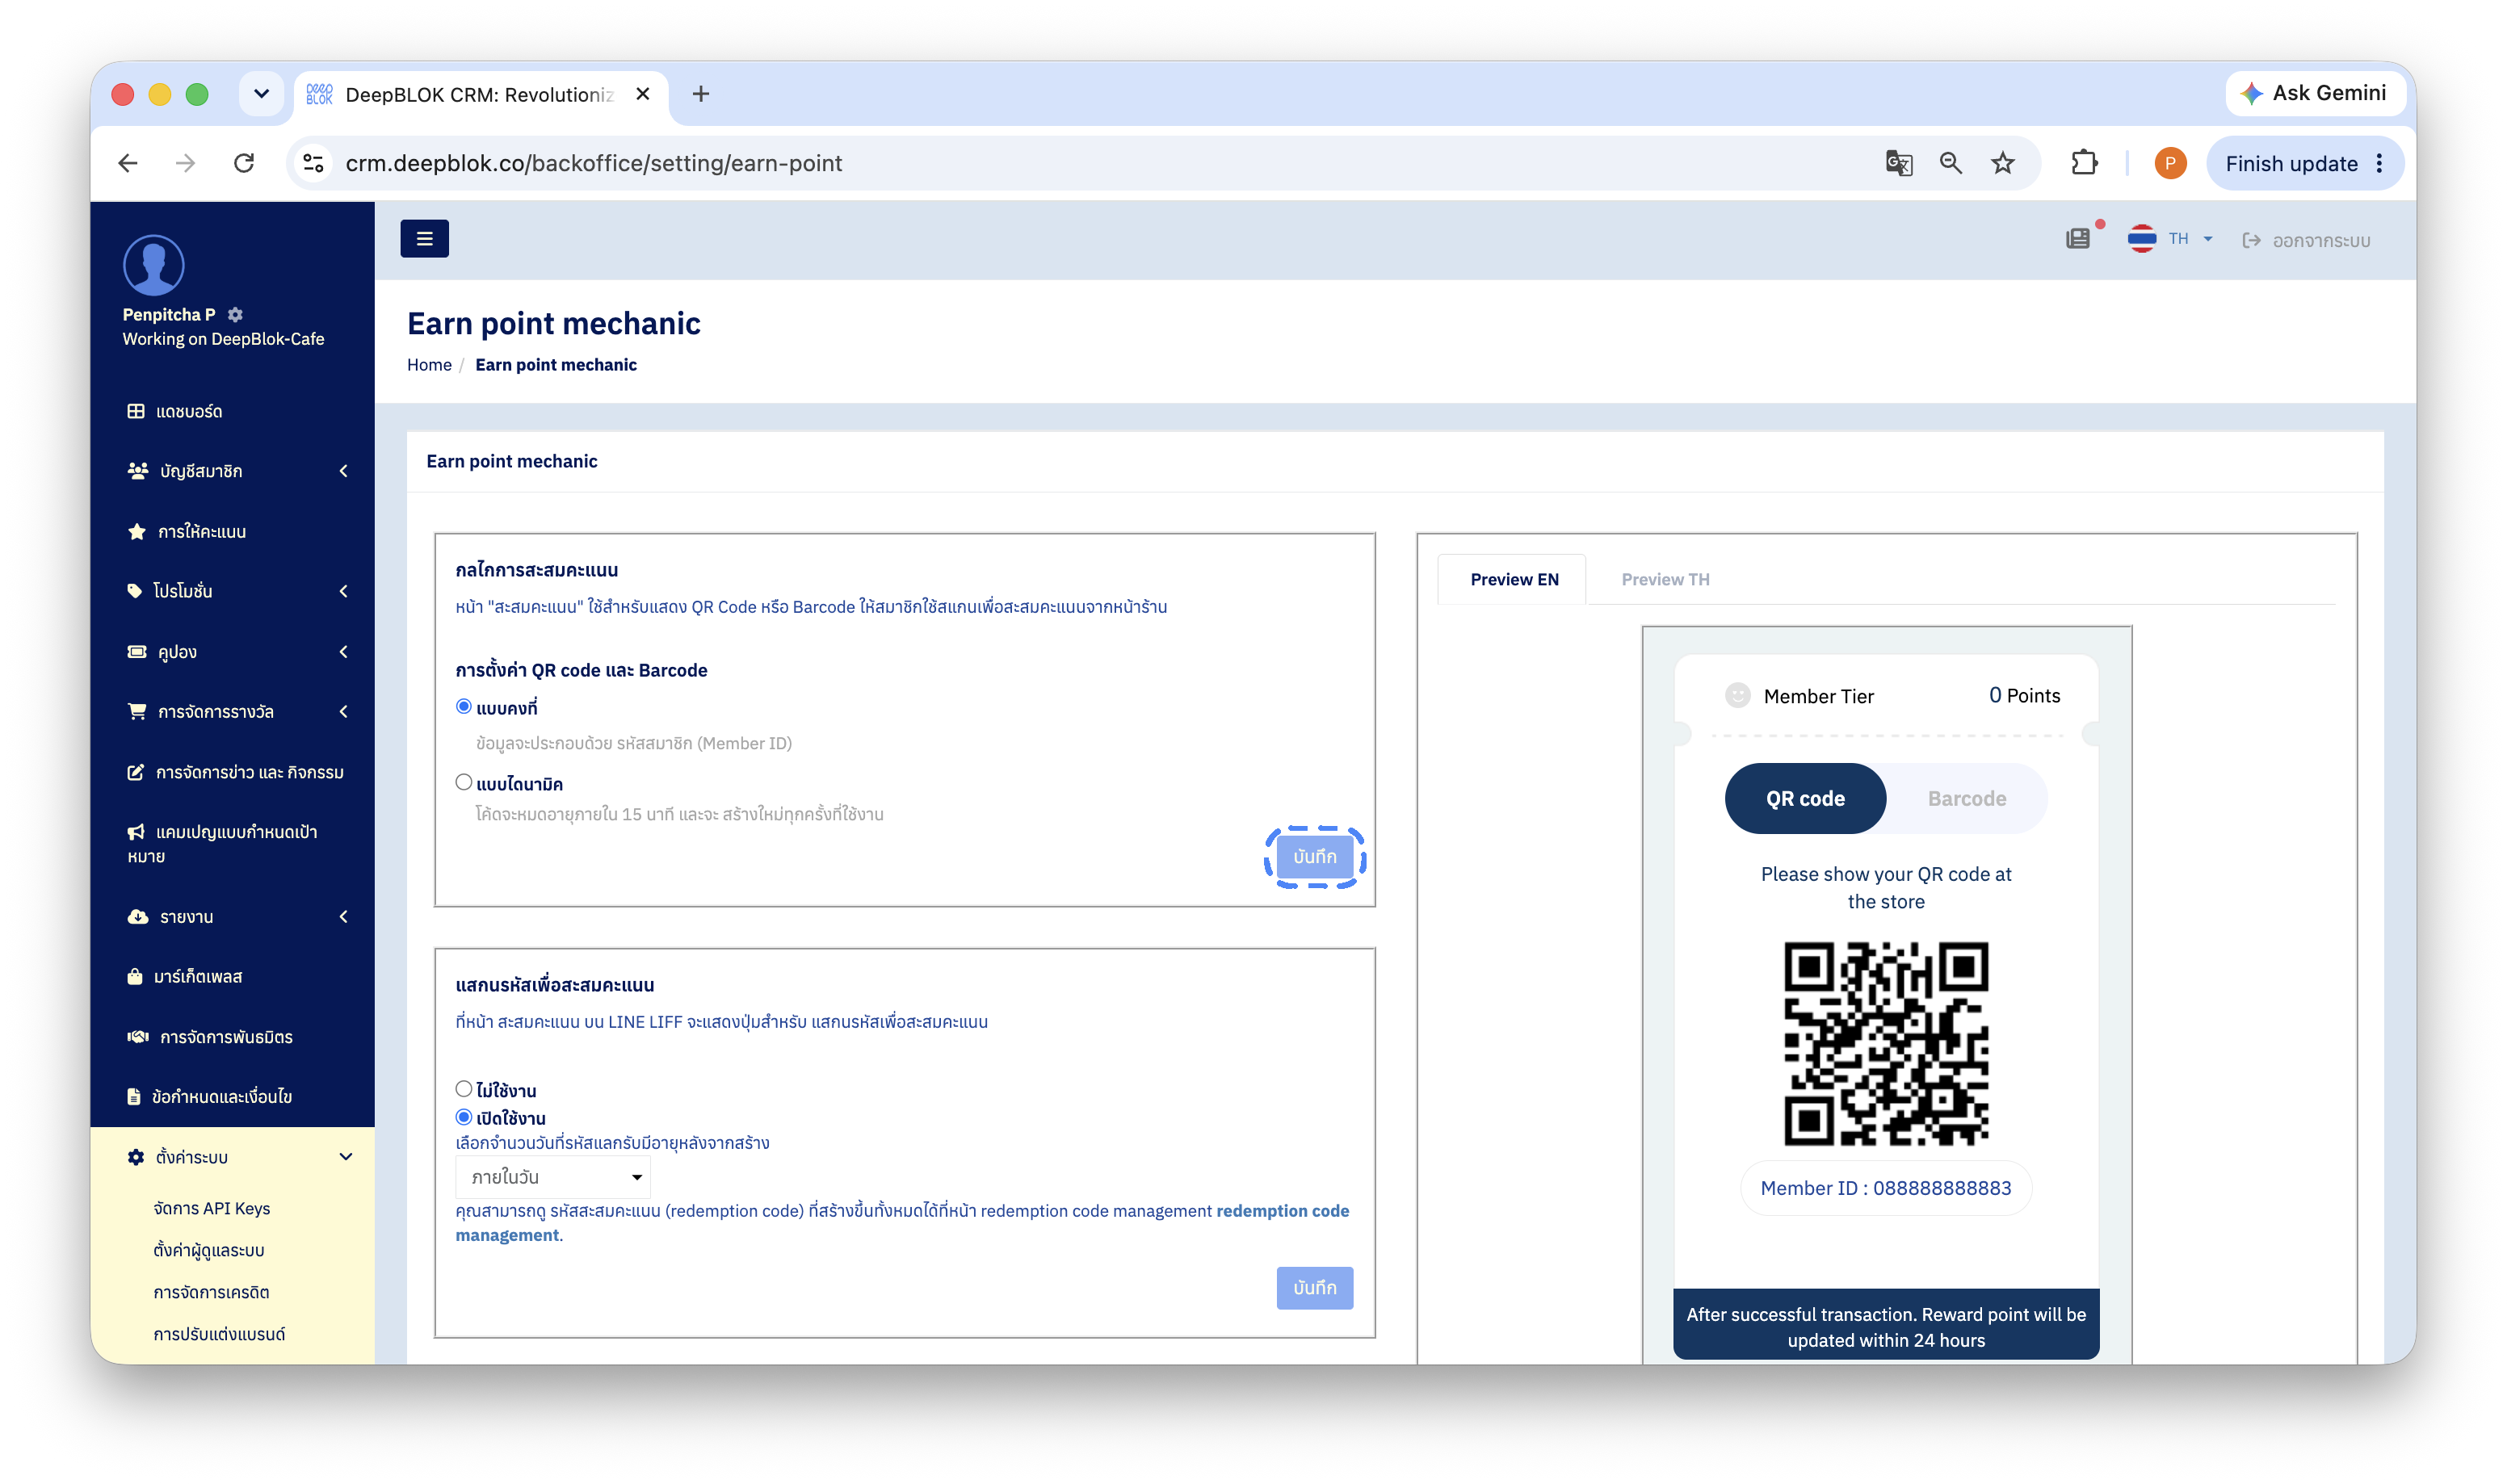Log out via ออกจากระบบ
The image size is (2507, 1484).
click(2306, 240)
